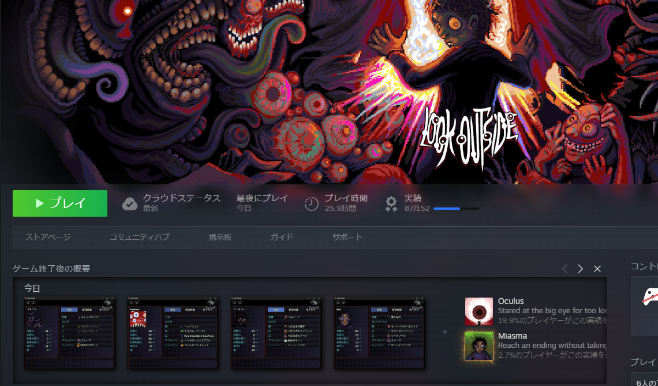The width and height of the screenshot is (658, 386).
Task: Dismiss the post-game summary with X
Action: tap(597, 269)
